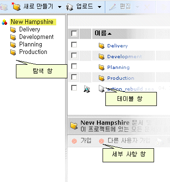170x182 pixels.
Task: Open the 새로 만들기 dropdown arrow
Action: click(x=59, y=7)
